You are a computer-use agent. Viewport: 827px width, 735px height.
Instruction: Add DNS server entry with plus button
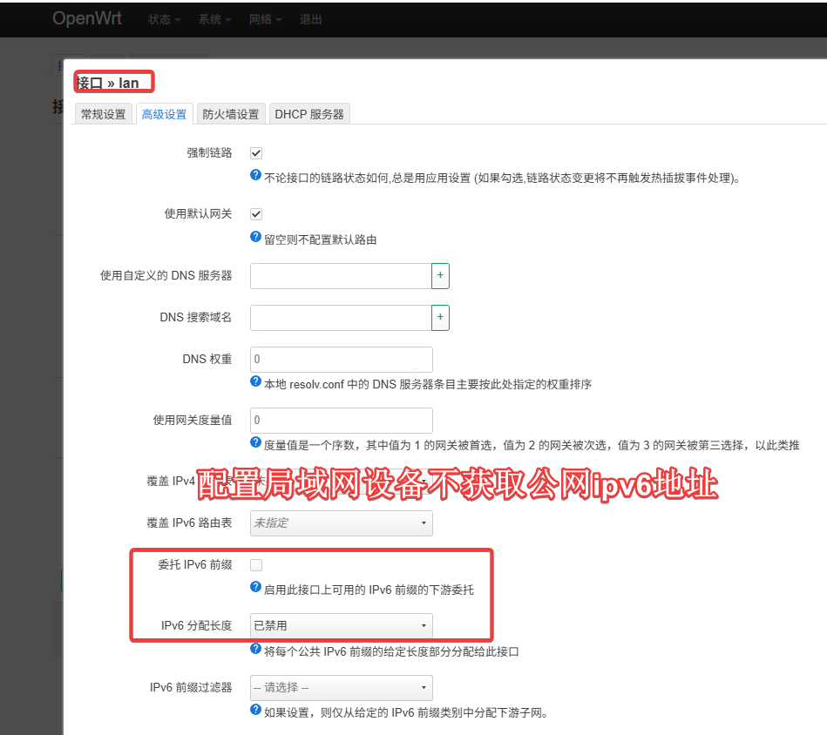[x=440, y=276]
